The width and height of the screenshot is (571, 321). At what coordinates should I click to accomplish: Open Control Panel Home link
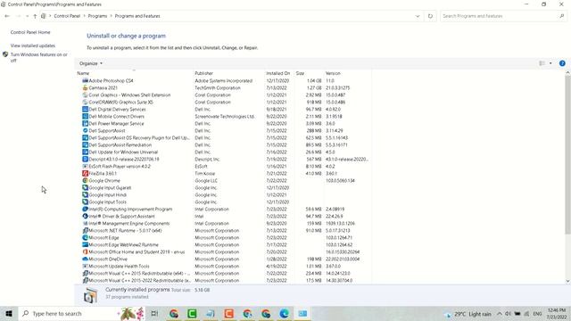[30, 32]
